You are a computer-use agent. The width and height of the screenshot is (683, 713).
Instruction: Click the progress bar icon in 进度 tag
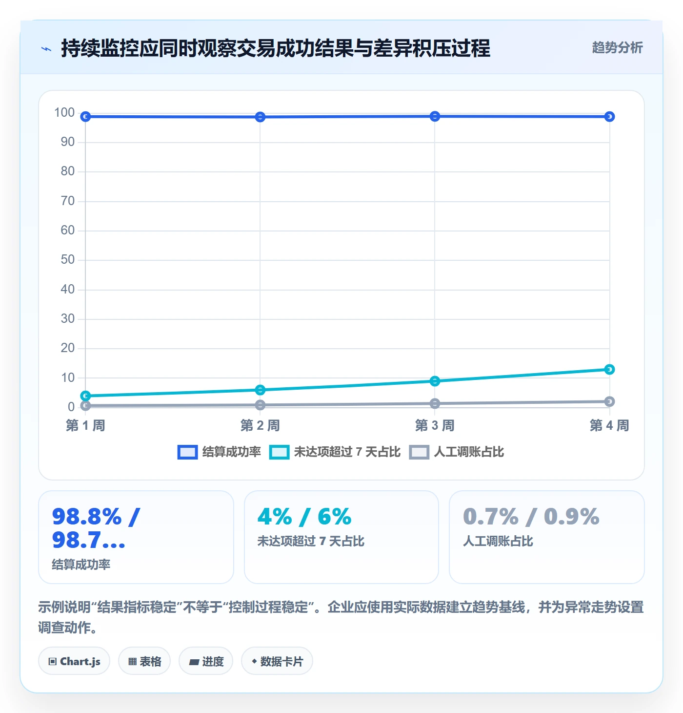[194, 662]
